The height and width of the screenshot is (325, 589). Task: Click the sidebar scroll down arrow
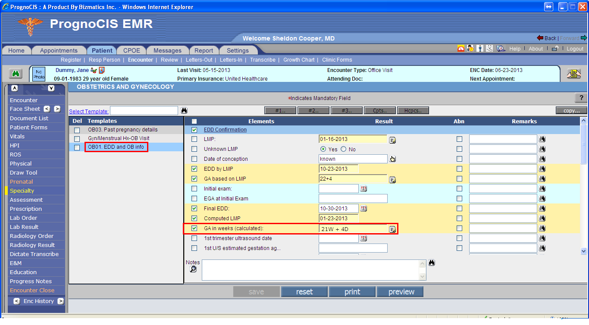point(51,88)
